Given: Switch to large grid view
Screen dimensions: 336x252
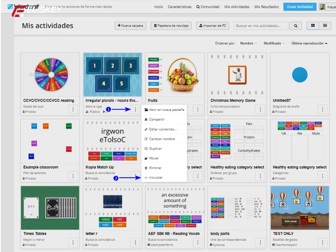Looking at the screenshot, I should click(313, 26).
